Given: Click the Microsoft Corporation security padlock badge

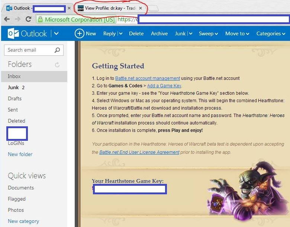Looking at the screenshot, I should coord(76,19).
